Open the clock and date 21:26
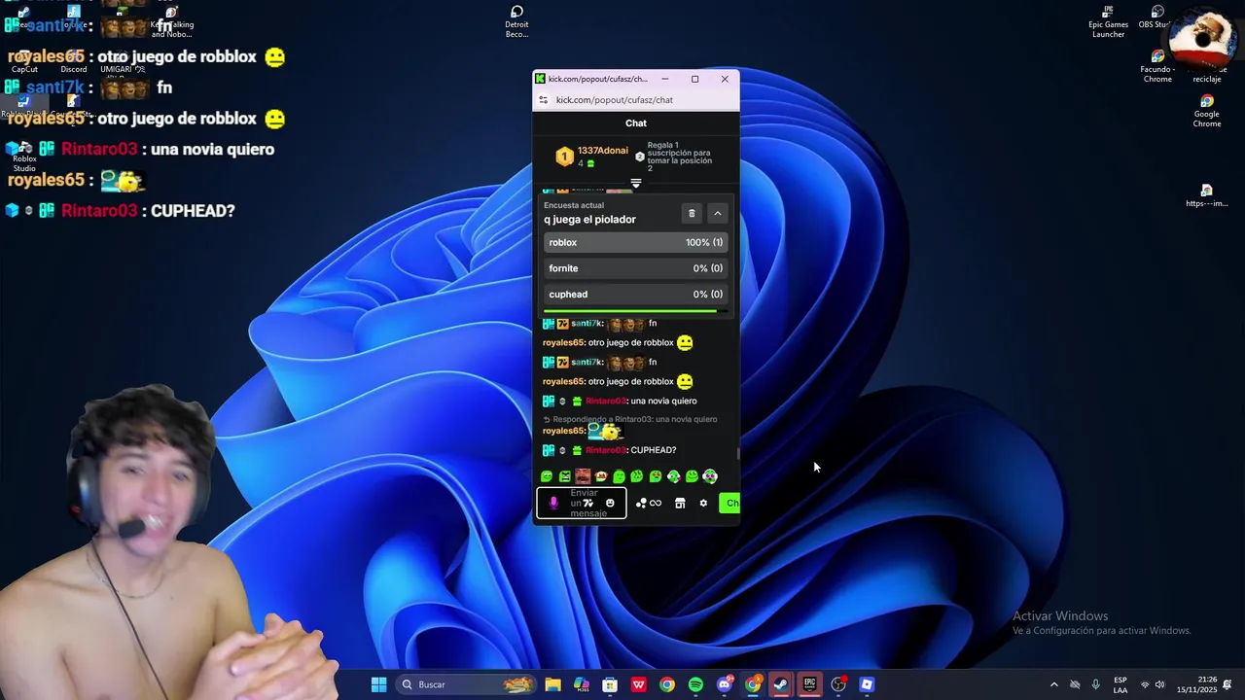The height and width of the screenshot is (700, 1245). tap(1196, 684)
